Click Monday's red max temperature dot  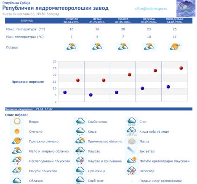coord(181,68)
